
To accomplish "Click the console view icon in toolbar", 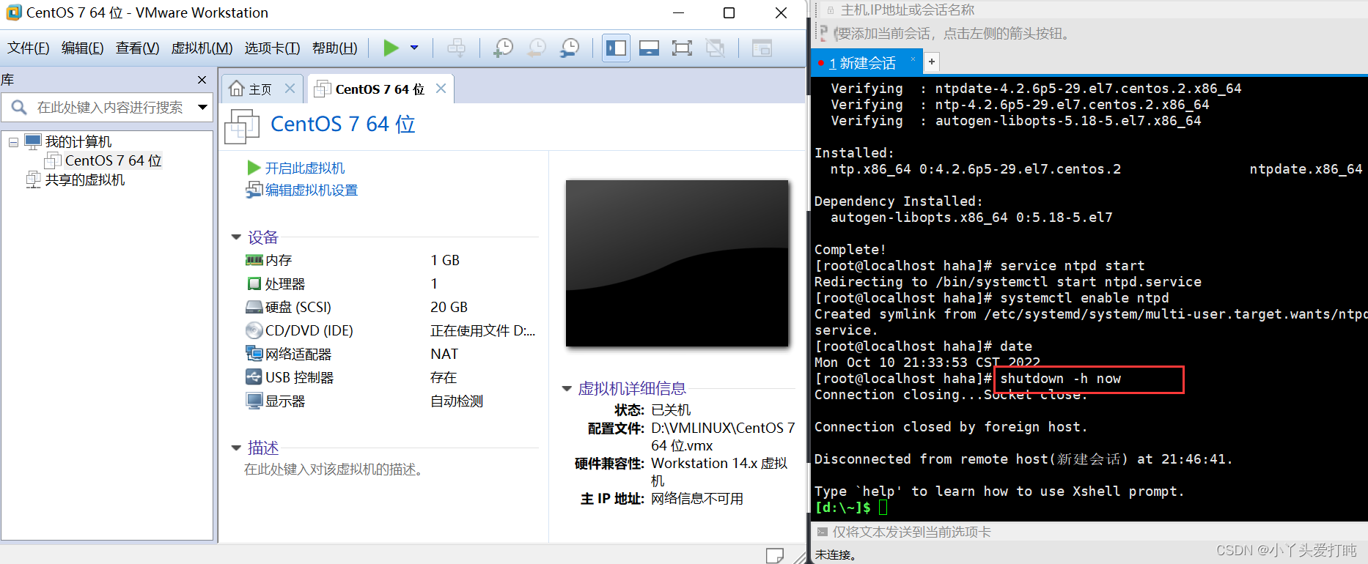I will tap(762, 48).
